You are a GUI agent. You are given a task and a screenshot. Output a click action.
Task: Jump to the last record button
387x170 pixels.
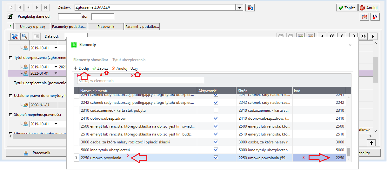(x=45, y=7)
